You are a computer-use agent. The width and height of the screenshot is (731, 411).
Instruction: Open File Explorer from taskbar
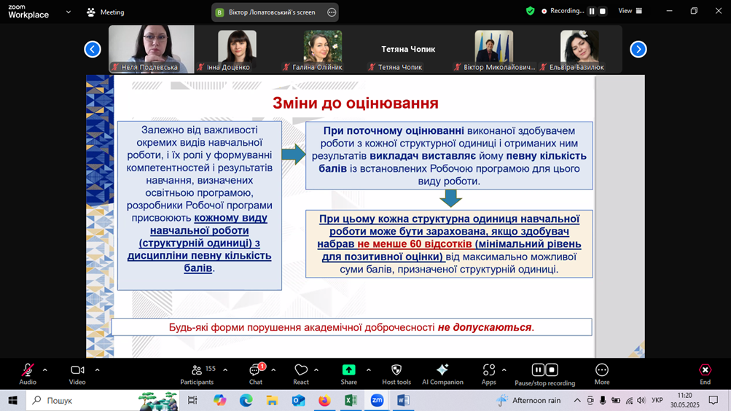(x=272, y=400)
